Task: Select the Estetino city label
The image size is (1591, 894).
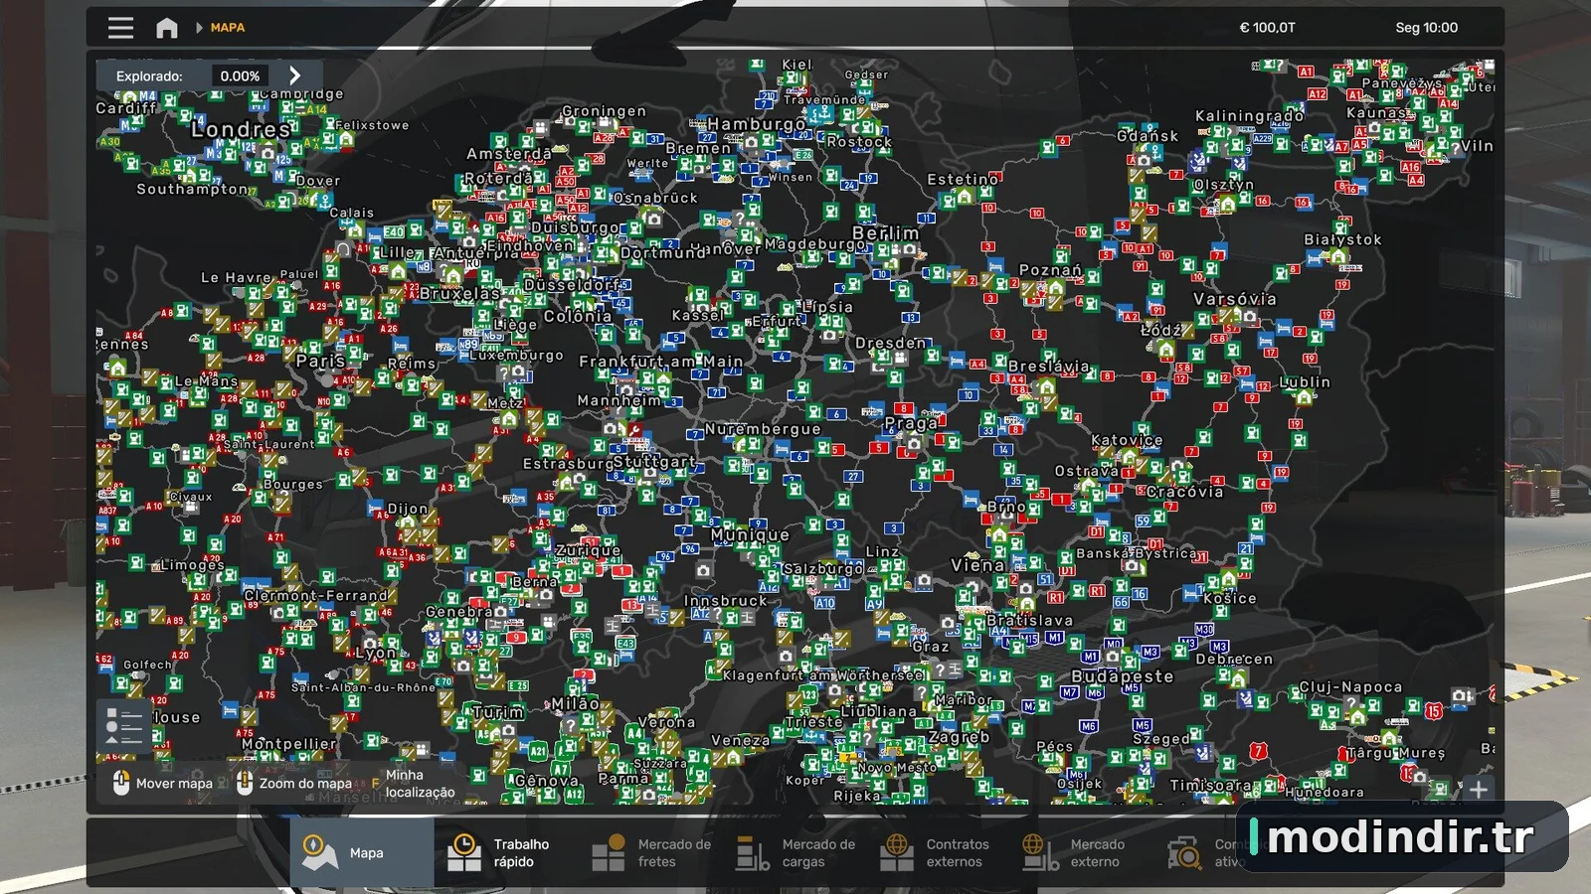Action: (962, 179)
